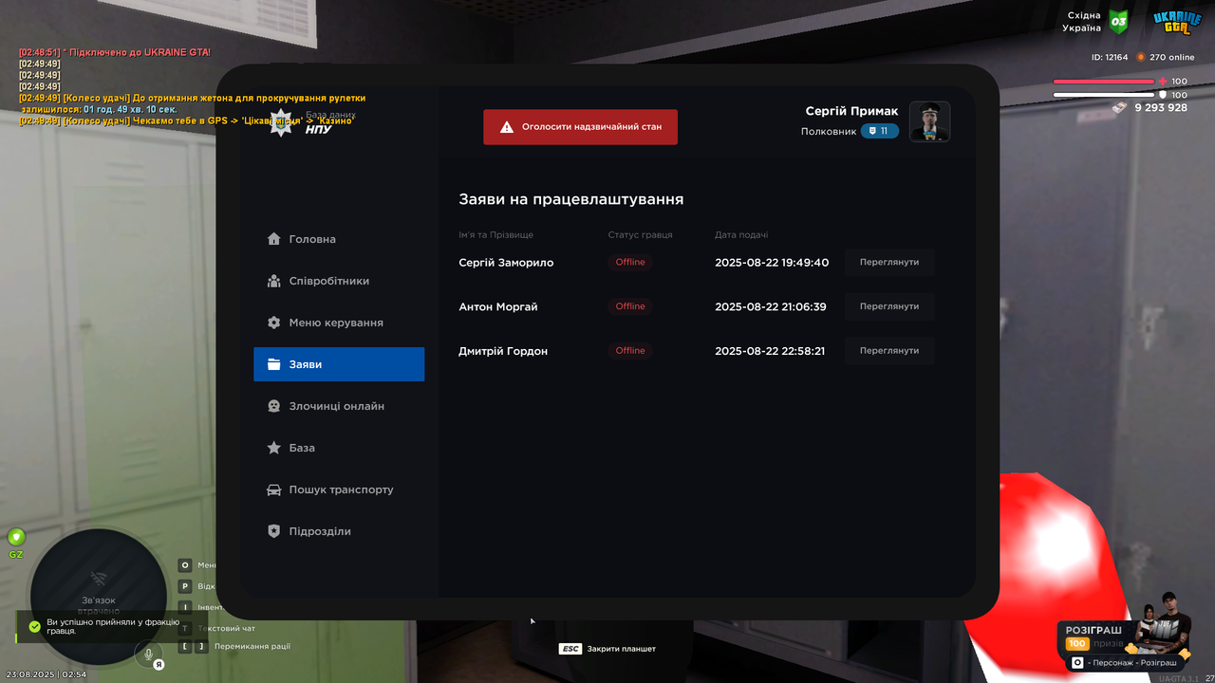Click the P key hint icon
Viewport: 1215px width, 683px height.
pyautogui.click(x=185, y=586)
